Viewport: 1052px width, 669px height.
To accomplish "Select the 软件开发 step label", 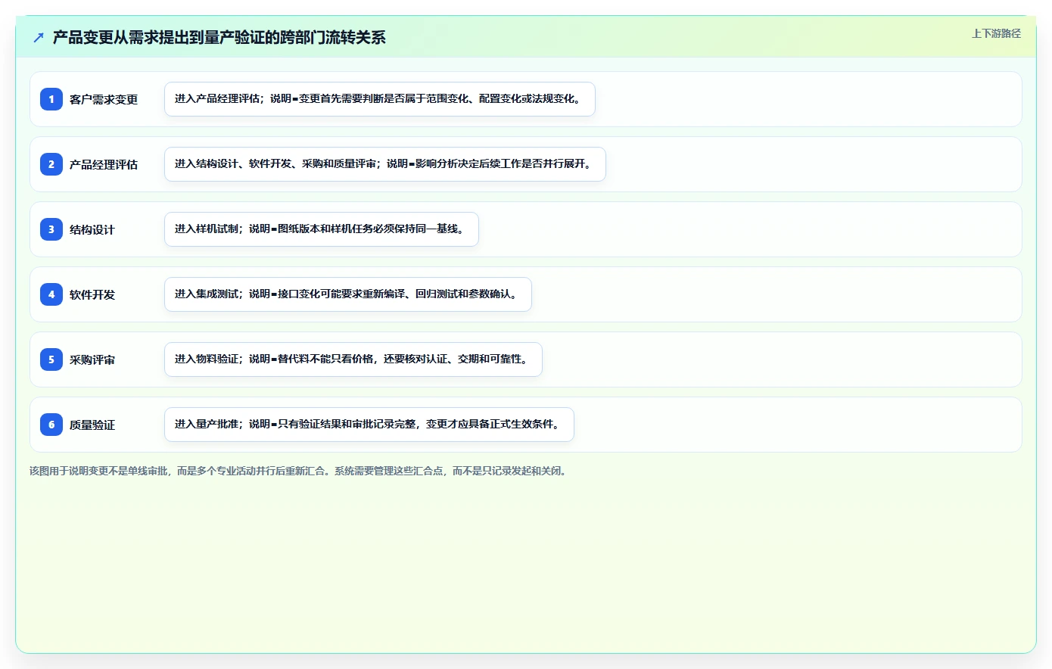I will point(92,294).
